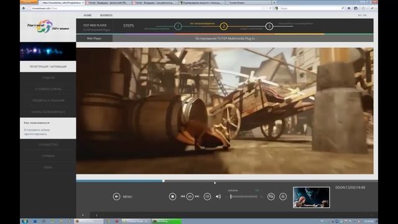Image resolution: width=398 pixels, height=224 pixels.
Task: Click the Torrent Stream logo
Action: [48, 26]
